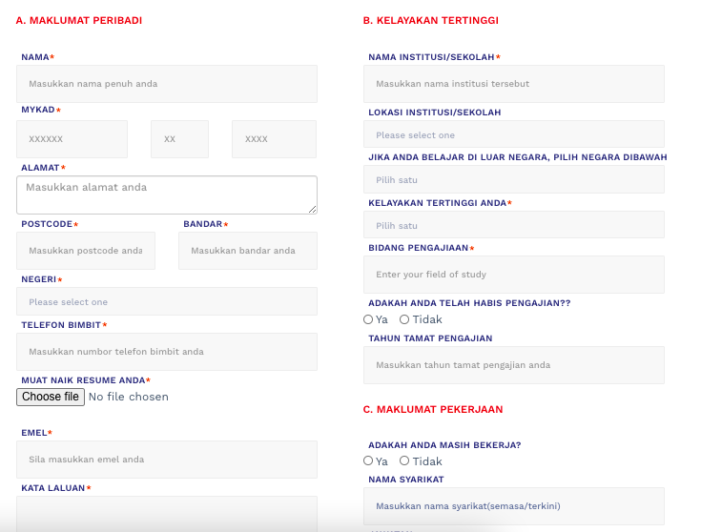Focus the Nama Institusi/Sekolah input field

(x=513, y=84)
